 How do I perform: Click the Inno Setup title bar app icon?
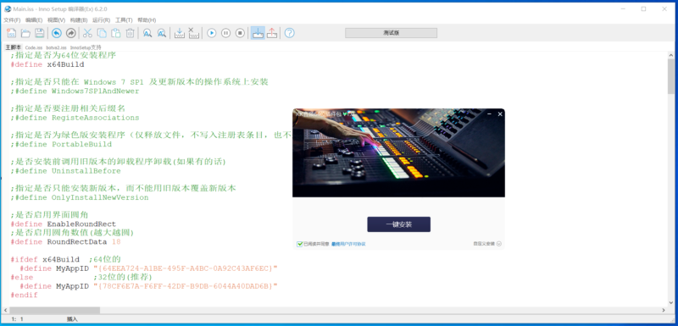(x=8, y=8)
